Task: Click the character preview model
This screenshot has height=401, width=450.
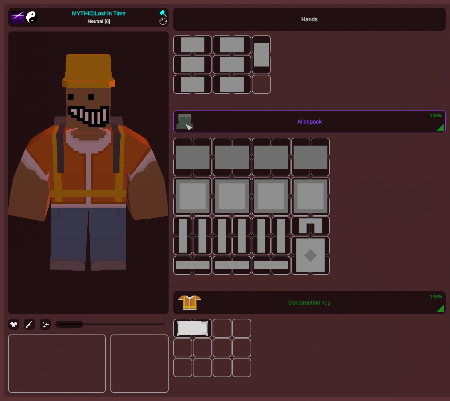Action: (88, 172)
